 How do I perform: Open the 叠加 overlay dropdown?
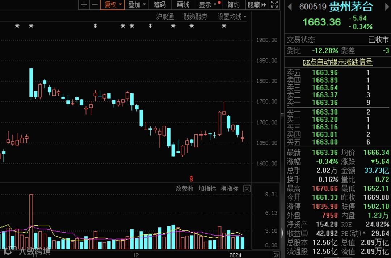click(136, 4)
